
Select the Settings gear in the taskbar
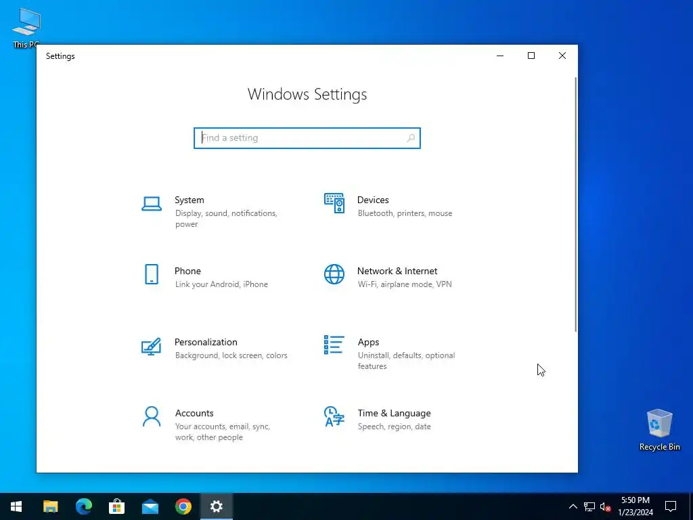217,506
